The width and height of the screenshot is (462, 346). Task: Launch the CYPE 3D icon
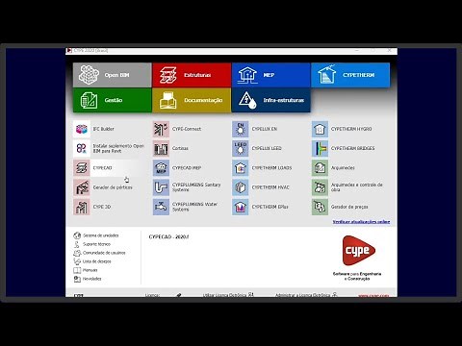(x=82, y=207)
